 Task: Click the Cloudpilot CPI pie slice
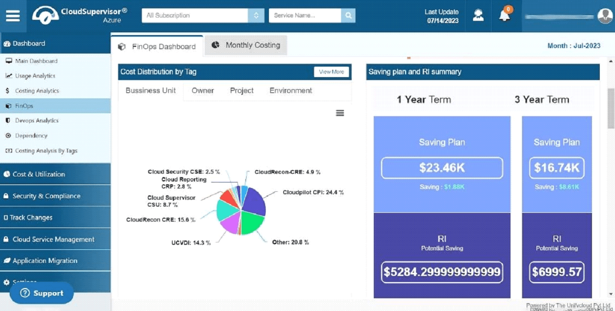[x=255, y=200]
